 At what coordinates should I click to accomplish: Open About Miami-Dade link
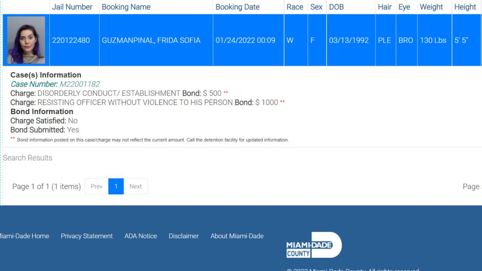click(237, 236)
